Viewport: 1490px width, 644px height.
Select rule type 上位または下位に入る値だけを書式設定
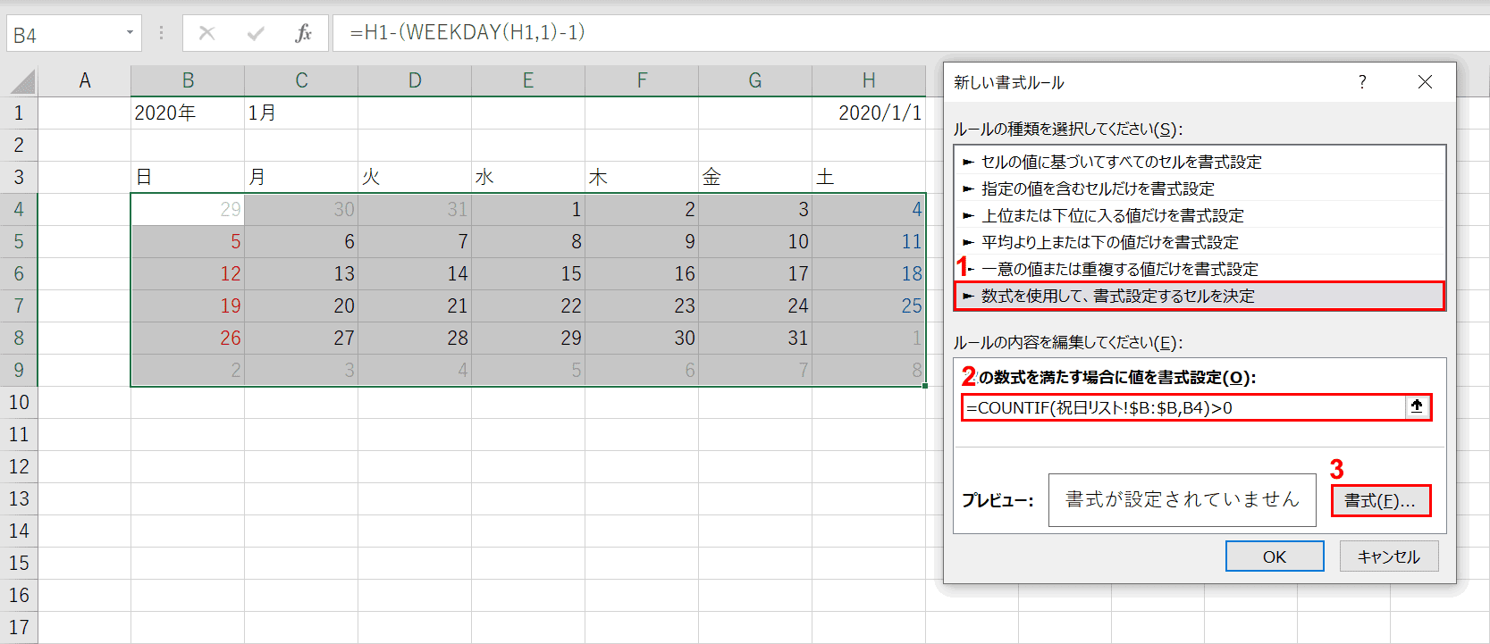click(x=1199, y=215)
